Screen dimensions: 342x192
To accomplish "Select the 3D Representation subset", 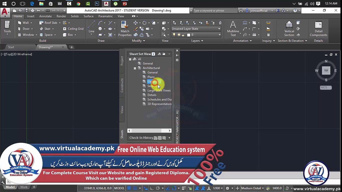I will (x=160, y=104).
